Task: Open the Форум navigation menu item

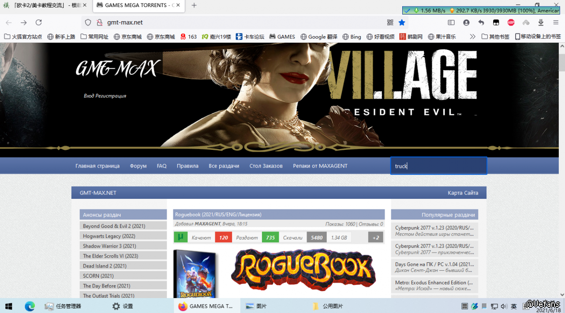Action: pyautogui.click(x=138, y=166)
